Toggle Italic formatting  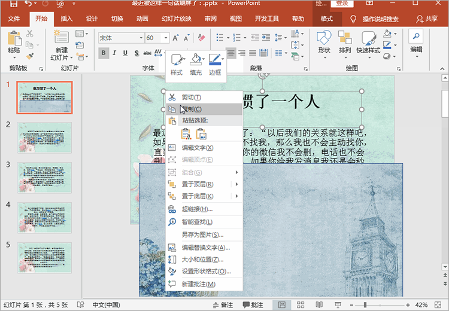point(114,53)
